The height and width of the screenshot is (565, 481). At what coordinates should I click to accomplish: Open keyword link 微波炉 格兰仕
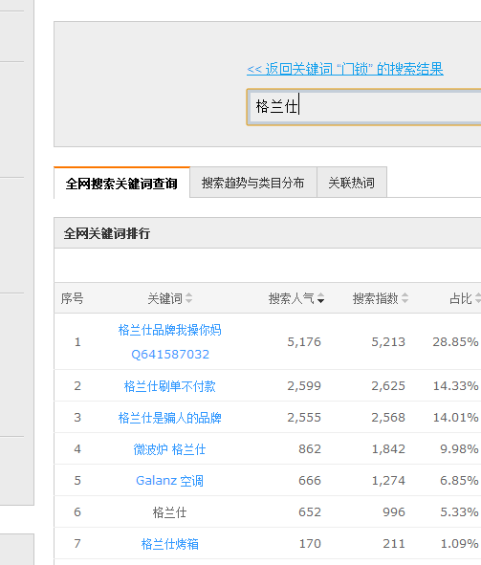click(x=169, y=449)
